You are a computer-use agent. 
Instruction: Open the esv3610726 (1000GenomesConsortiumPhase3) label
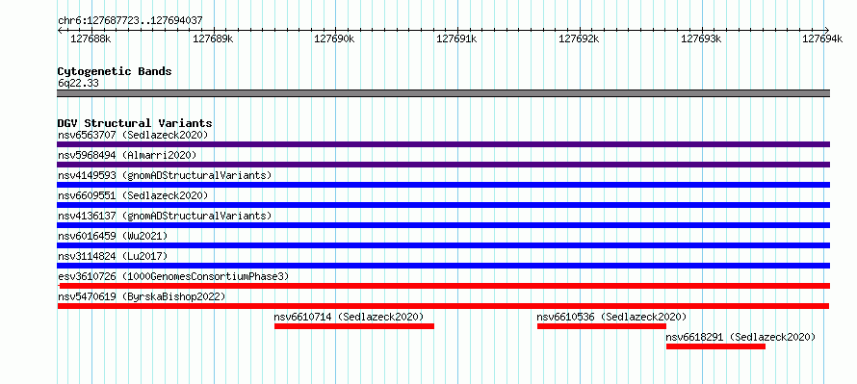173,276
